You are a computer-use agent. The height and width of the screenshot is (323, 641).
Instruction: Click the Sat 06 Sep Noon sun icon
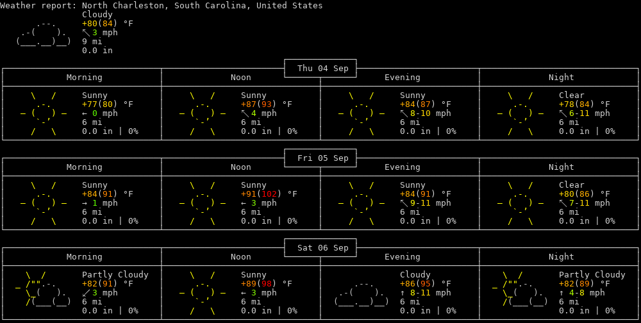pyautogui.click(x=203, y=293)
